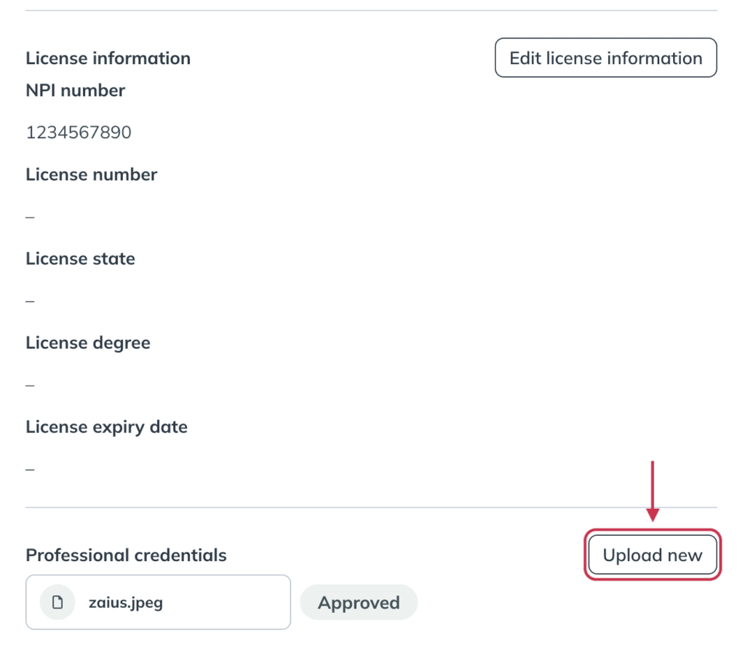Click the License degree label
745x663 pixels.
click(88, 343)
